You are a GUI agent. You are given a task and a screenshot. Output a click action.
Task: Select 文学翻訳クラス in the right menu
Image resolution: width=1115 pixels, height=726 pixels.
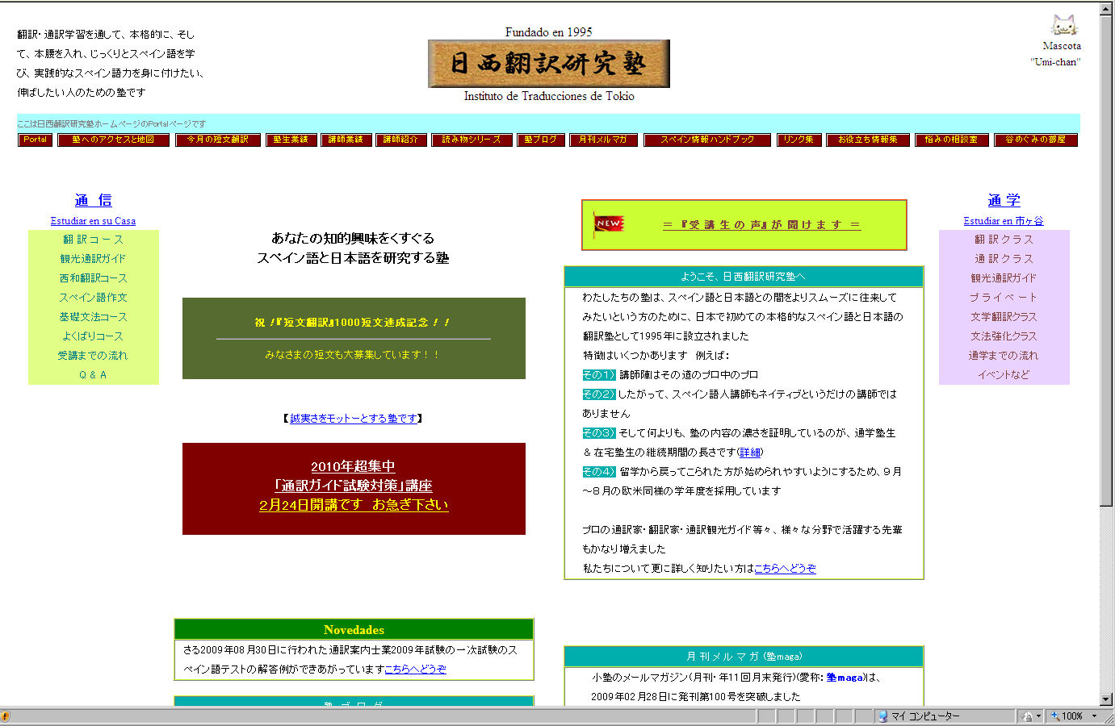click(1004, 317)
